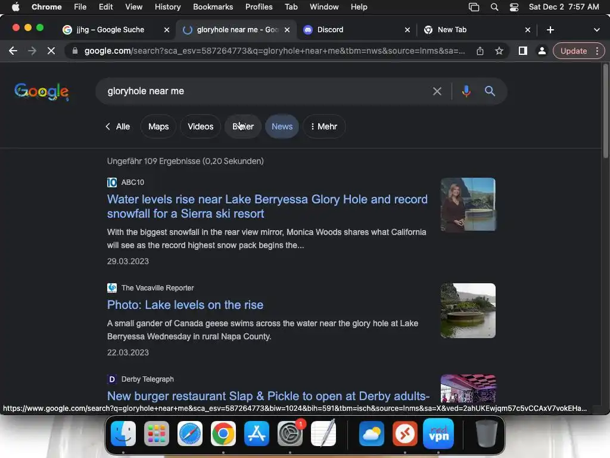
Task: Open System Settings from the Dock
Action: pos(290,434)
